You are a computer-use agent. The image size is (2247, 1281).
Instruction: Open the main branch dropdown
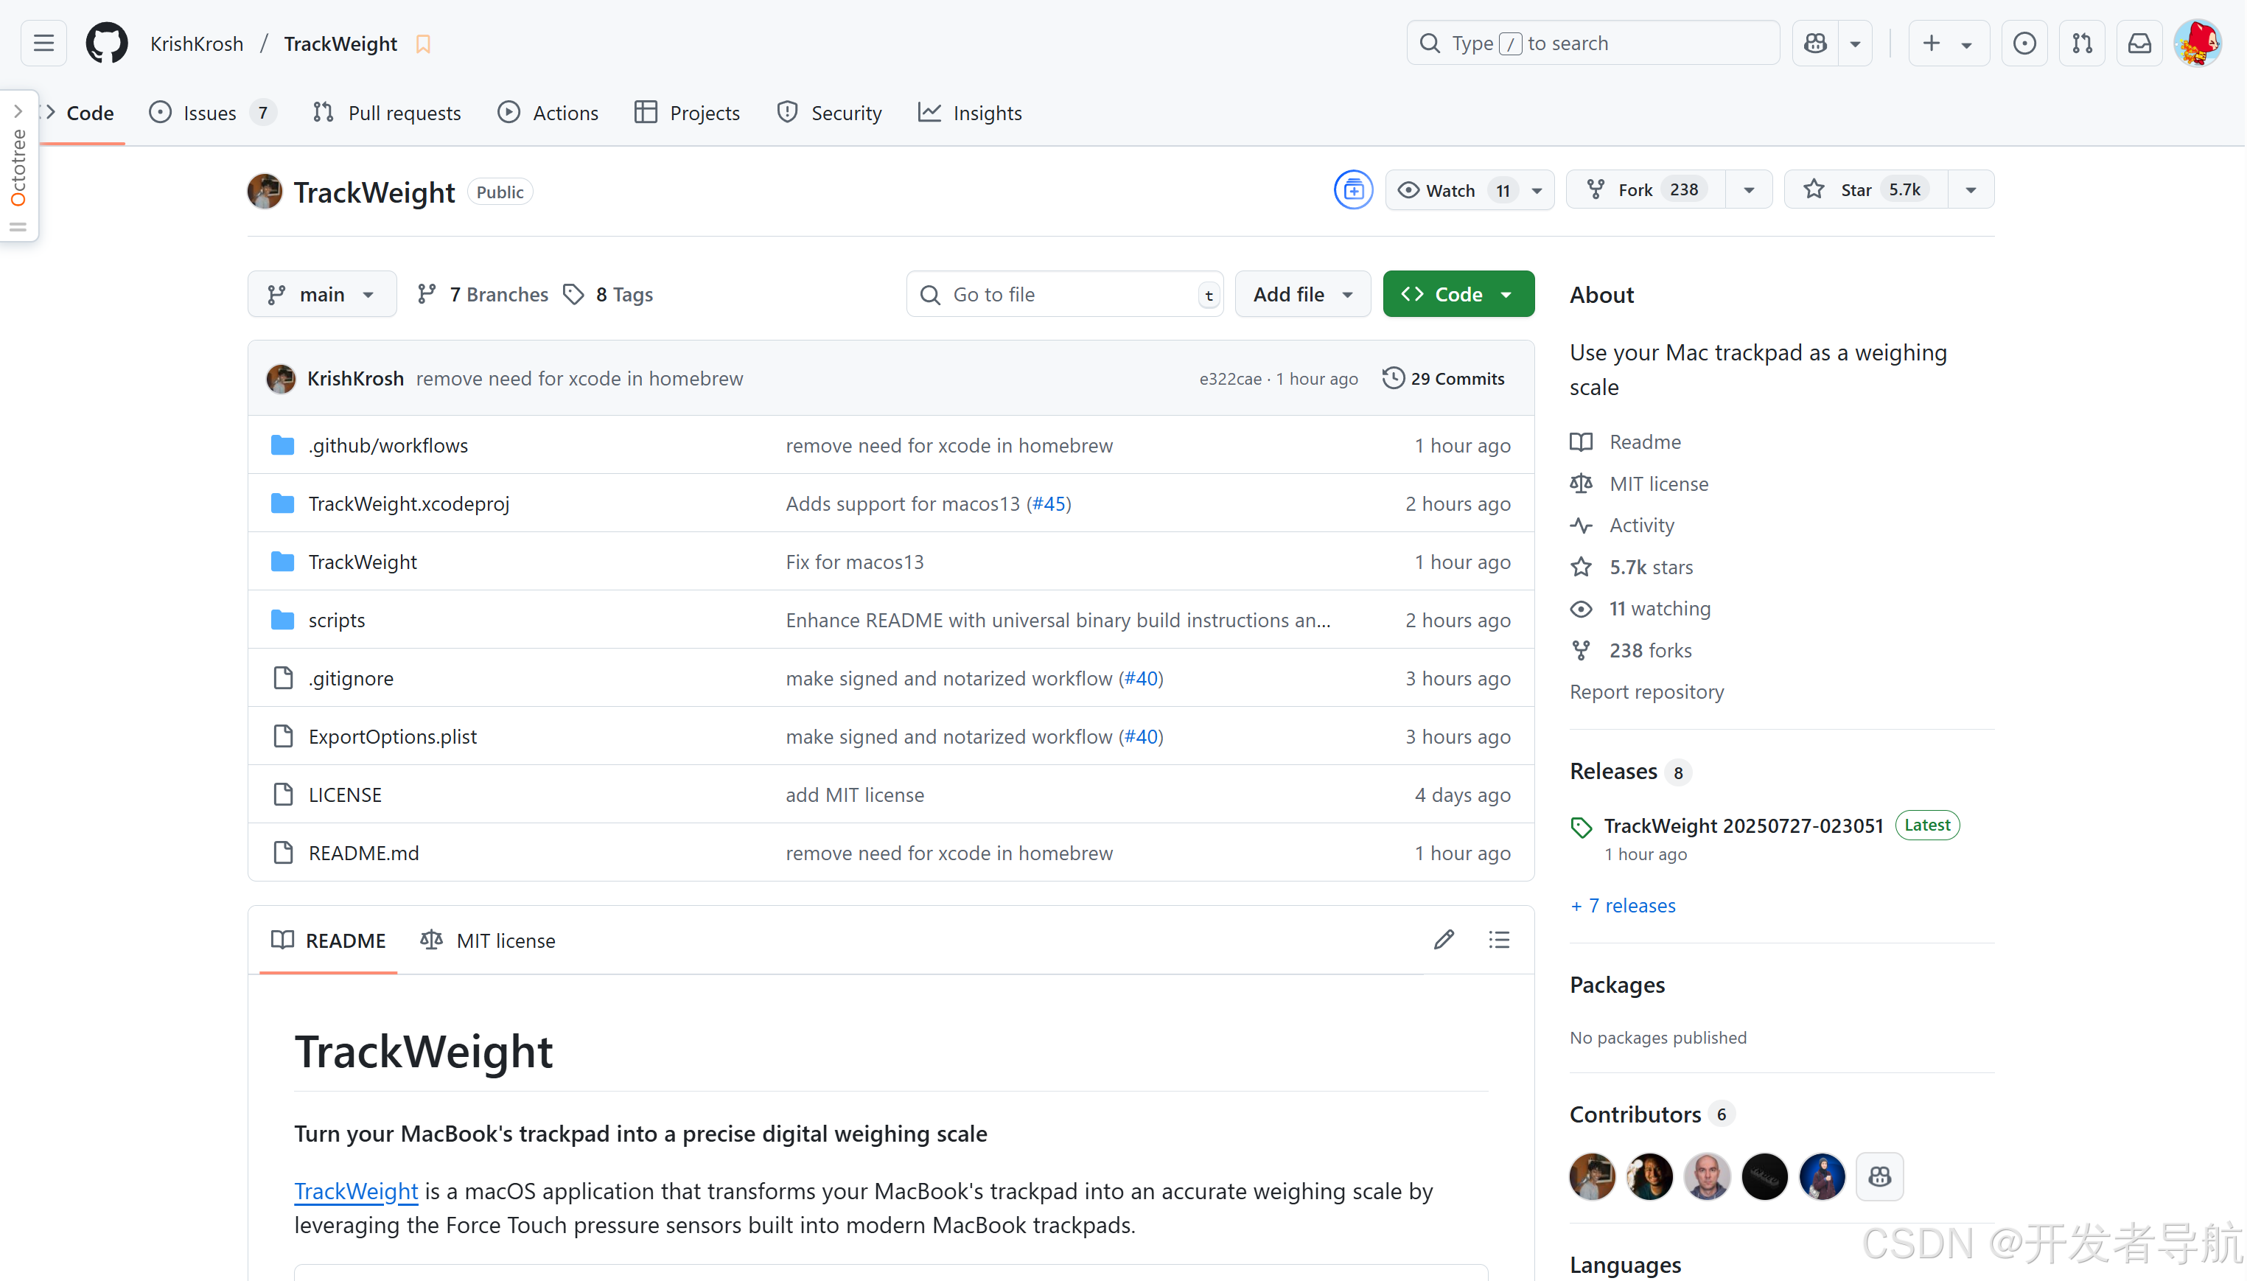tap(321, 295)
